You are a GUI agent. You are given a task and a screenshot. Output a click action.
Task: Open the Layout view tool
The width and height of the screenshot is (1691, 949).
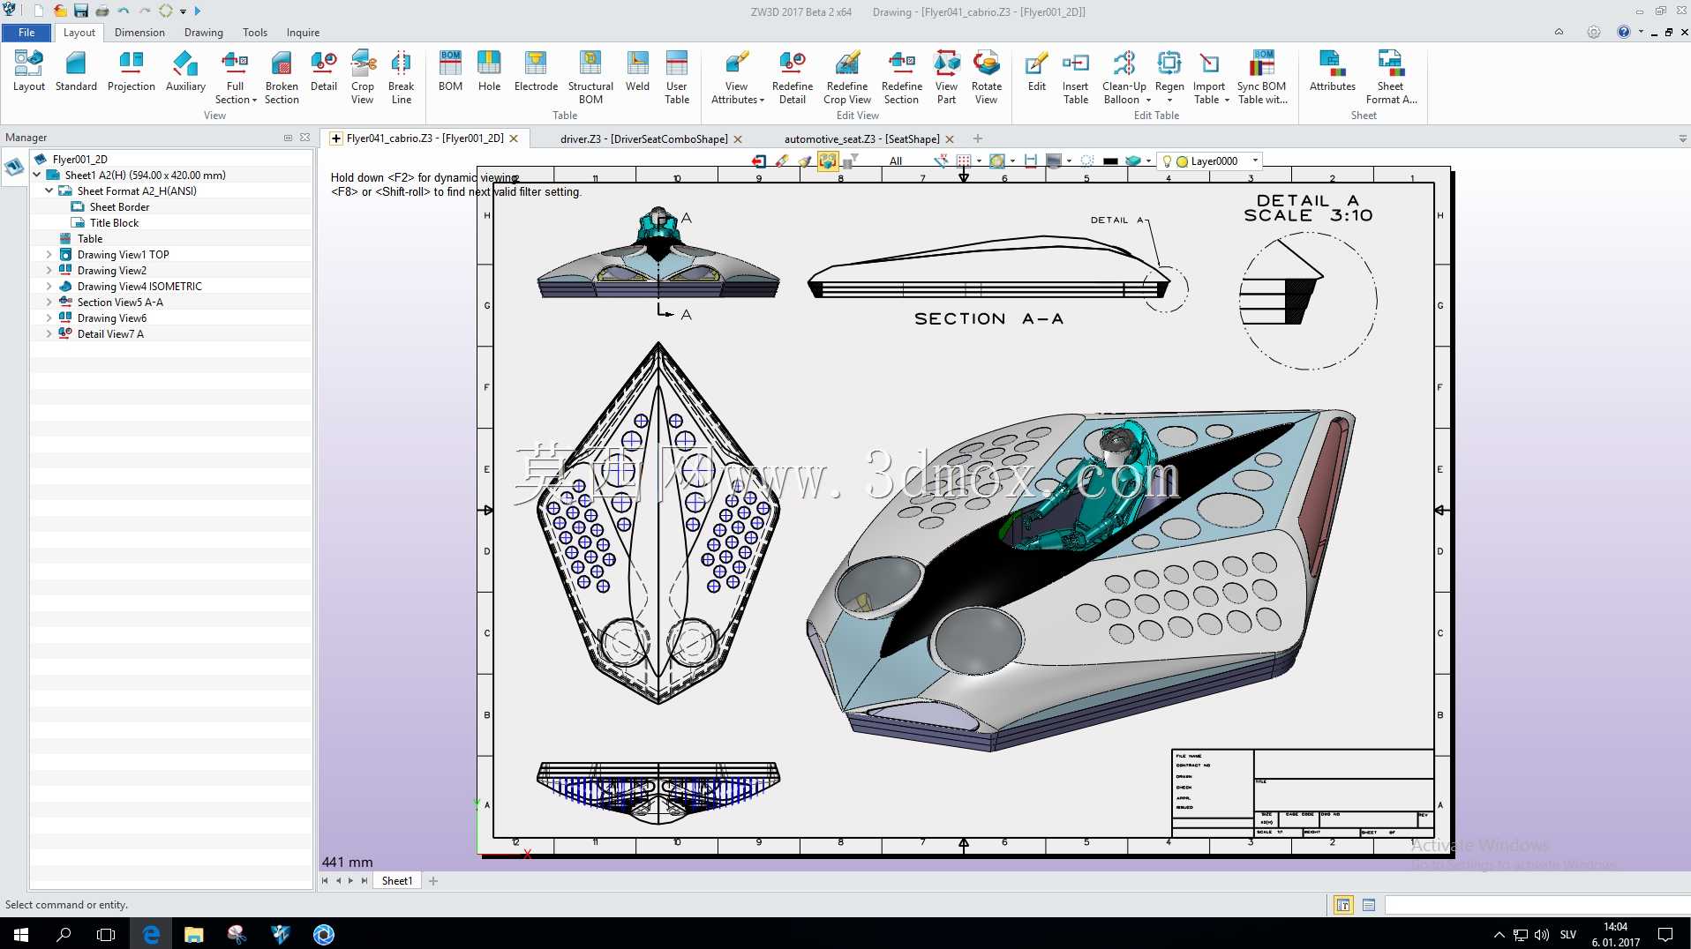tap(28, 71)
